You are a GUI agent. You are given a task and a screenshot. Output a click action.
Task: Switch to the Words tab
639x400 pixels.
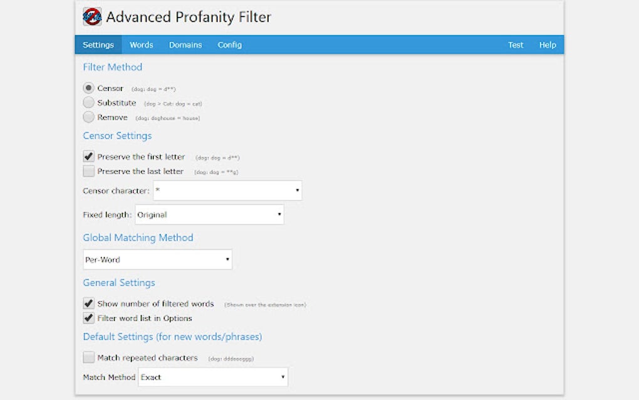[141, 45]
